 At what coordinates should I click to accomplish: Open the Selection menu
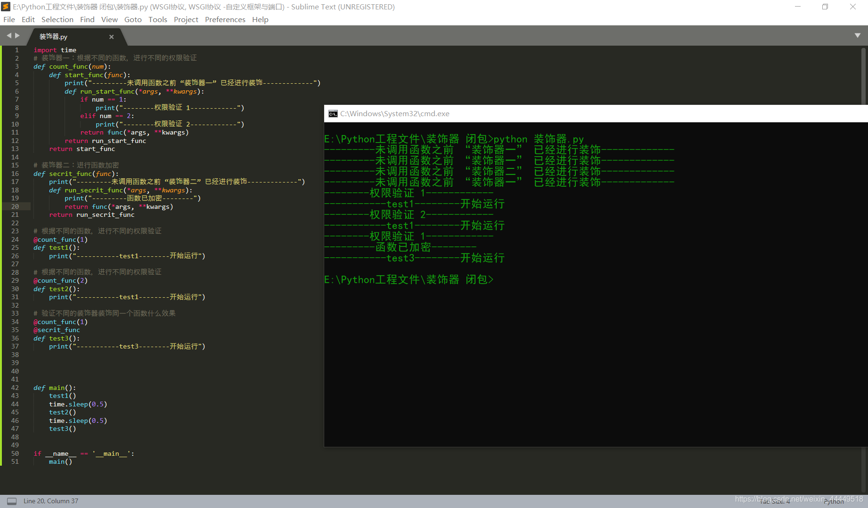tap(57, 19)
